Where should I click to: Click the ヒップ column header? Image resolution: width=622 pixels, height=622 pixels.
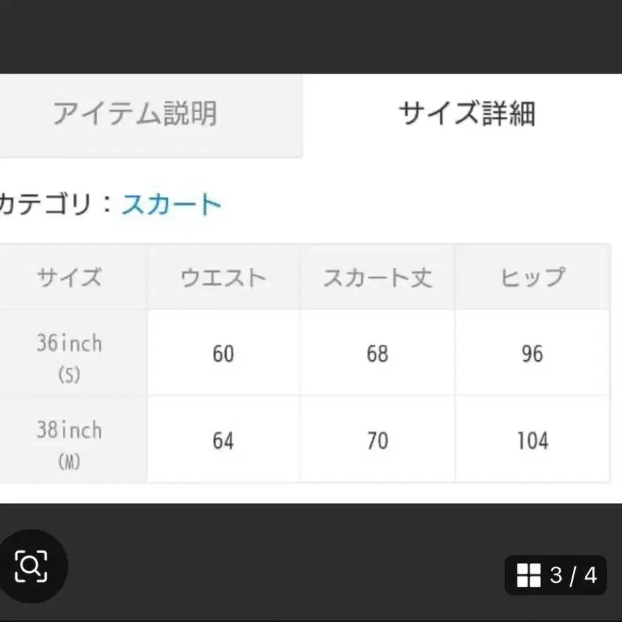coord(532,278)
